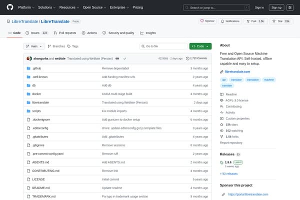
Task: View the commit status checkmark
Action: (x=124, y=58)
